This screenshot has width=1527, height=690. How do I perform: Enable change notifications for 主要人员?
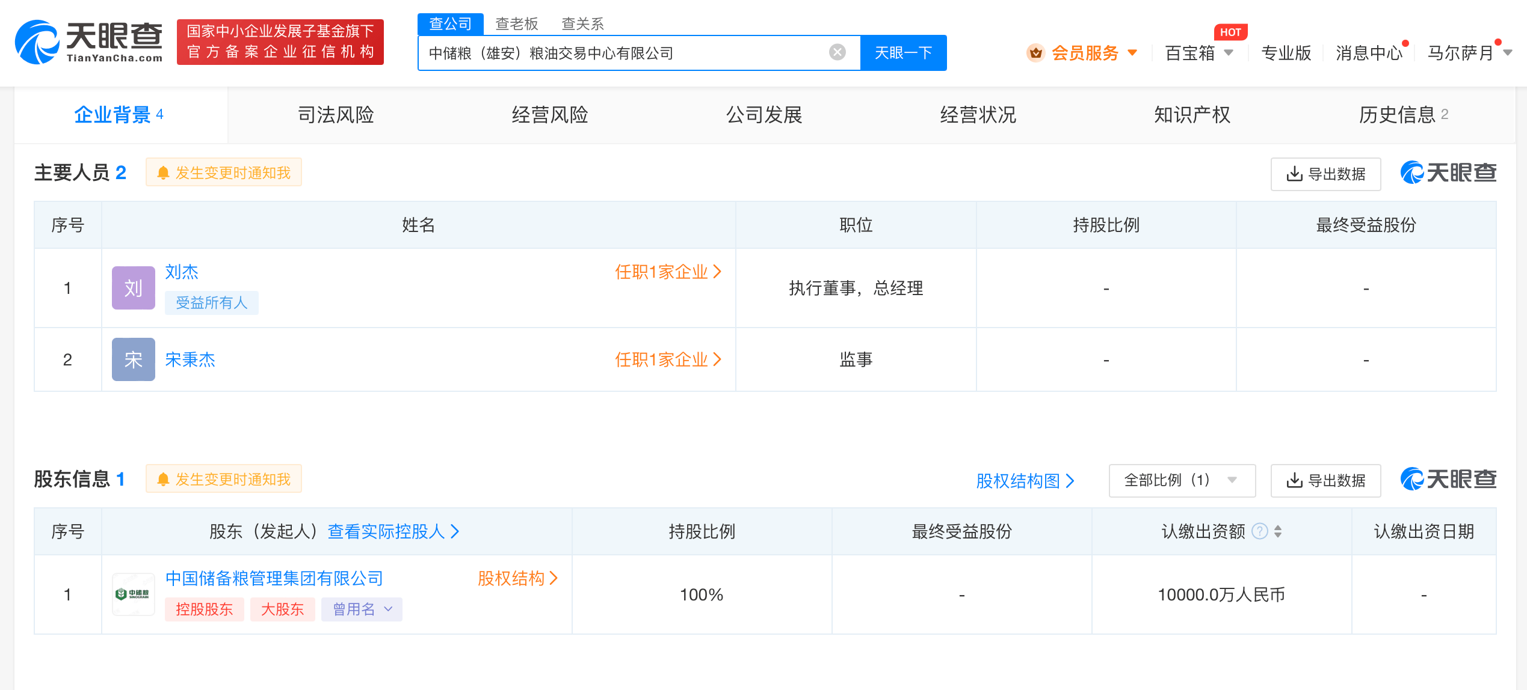point(224,172)
